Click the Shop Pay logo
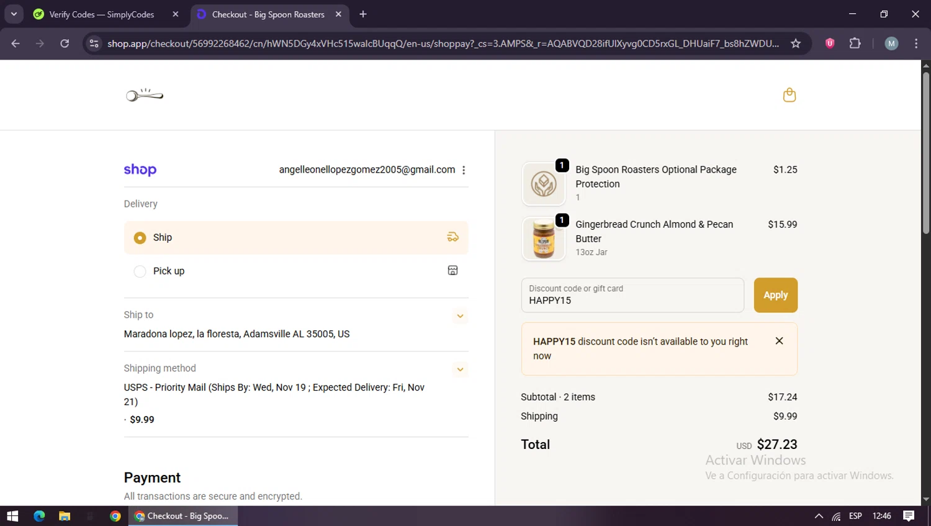Screen dimensions: 931x526 tap(140, 170)
